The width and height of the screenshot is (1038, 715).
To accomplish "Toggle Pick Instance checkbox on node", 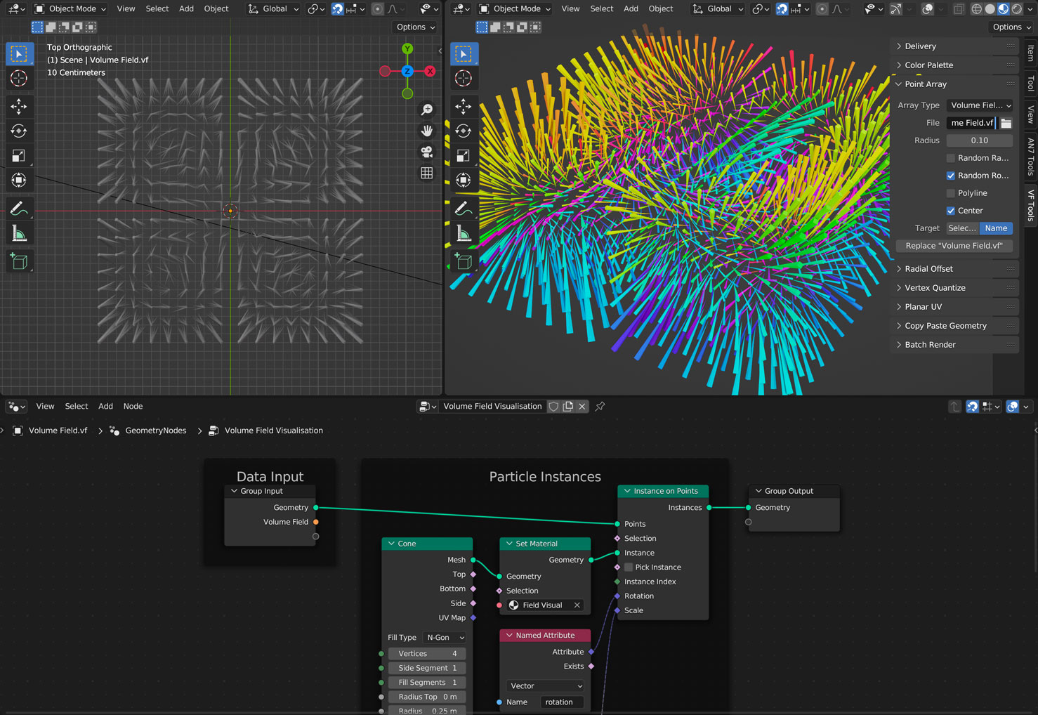I will (x=629, y=568).
